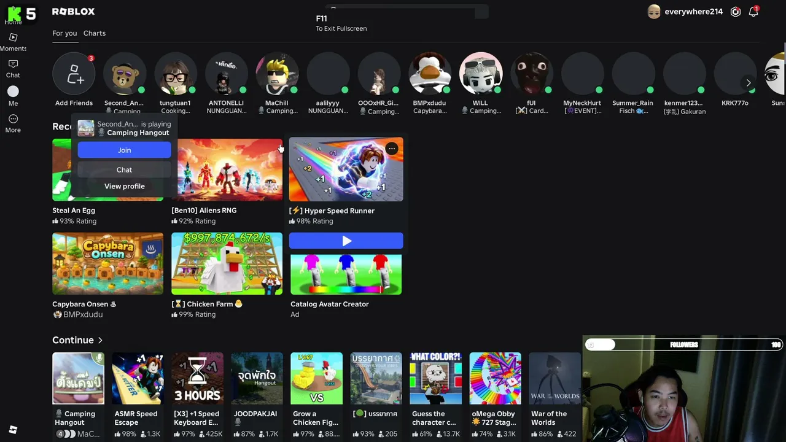Open the notifications bell
Image resolution: width=786 pixels, height=442 pixels.
(753, 12)
